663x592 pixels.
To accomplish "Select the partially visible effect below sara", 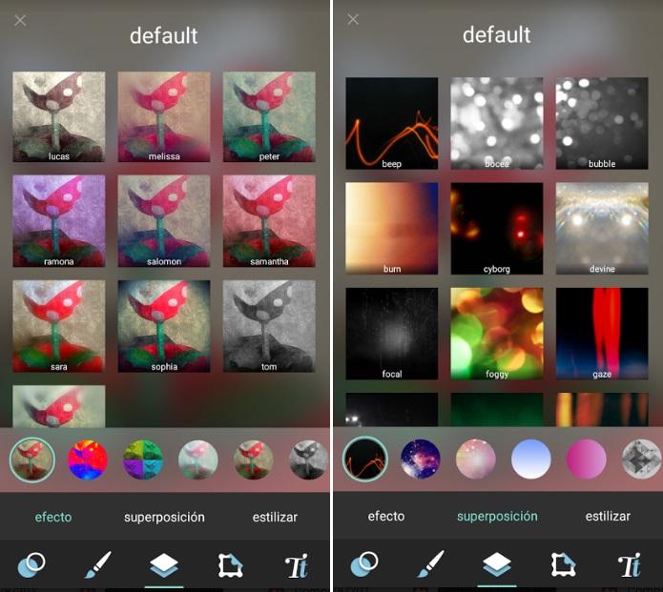I will (59, 406).
